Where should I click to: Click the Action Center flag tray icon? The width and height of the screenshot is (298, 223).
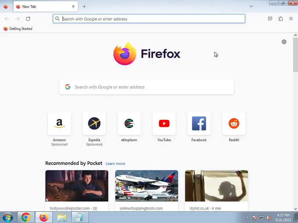(x=255, y=217)
